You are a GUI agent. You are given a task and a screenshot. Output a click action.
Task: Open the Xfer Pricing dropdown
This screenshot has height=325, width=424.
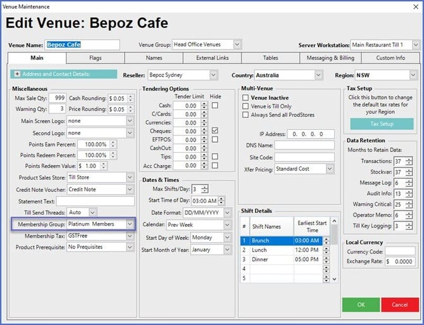[330, 169]
